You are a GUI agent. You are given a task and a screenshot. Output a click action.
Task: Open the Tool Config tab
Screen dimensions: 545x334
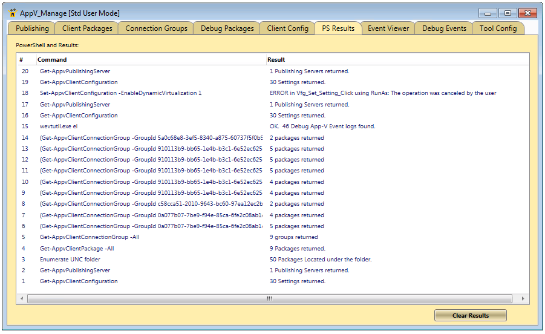(498, 28)
